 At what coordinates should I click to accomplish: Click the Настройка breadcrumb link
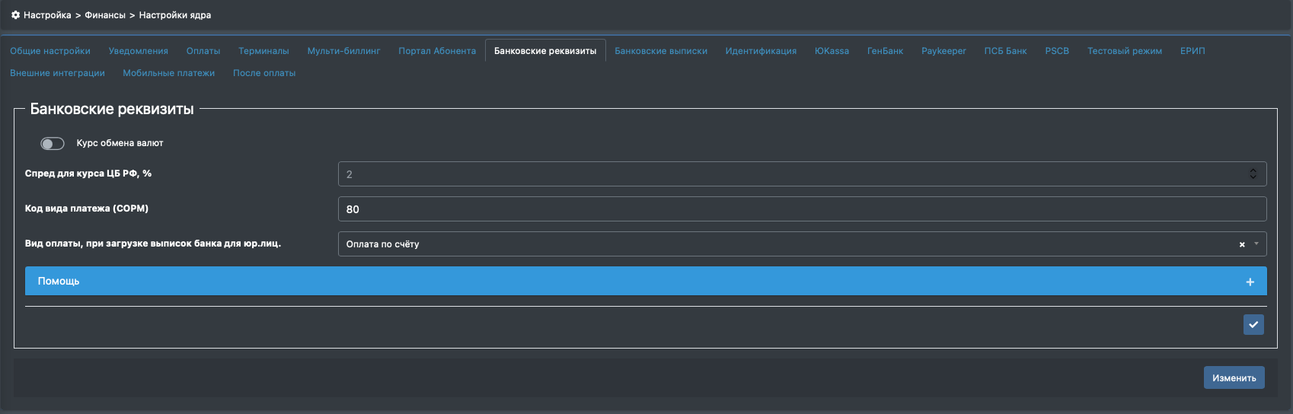click(47, 15)
